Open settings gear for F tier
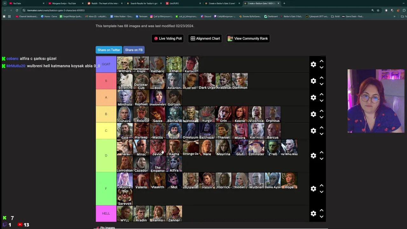This screenshot has height=229, width=407. tap(313, 189)
